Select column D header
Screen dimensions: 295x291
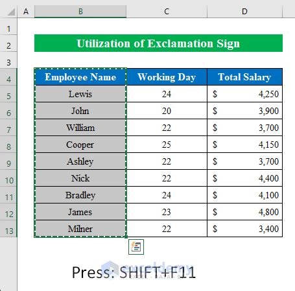pos(244,11)
